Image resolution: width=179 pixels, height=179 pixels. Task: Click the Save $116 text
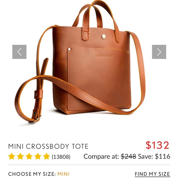tap(154, 156)
